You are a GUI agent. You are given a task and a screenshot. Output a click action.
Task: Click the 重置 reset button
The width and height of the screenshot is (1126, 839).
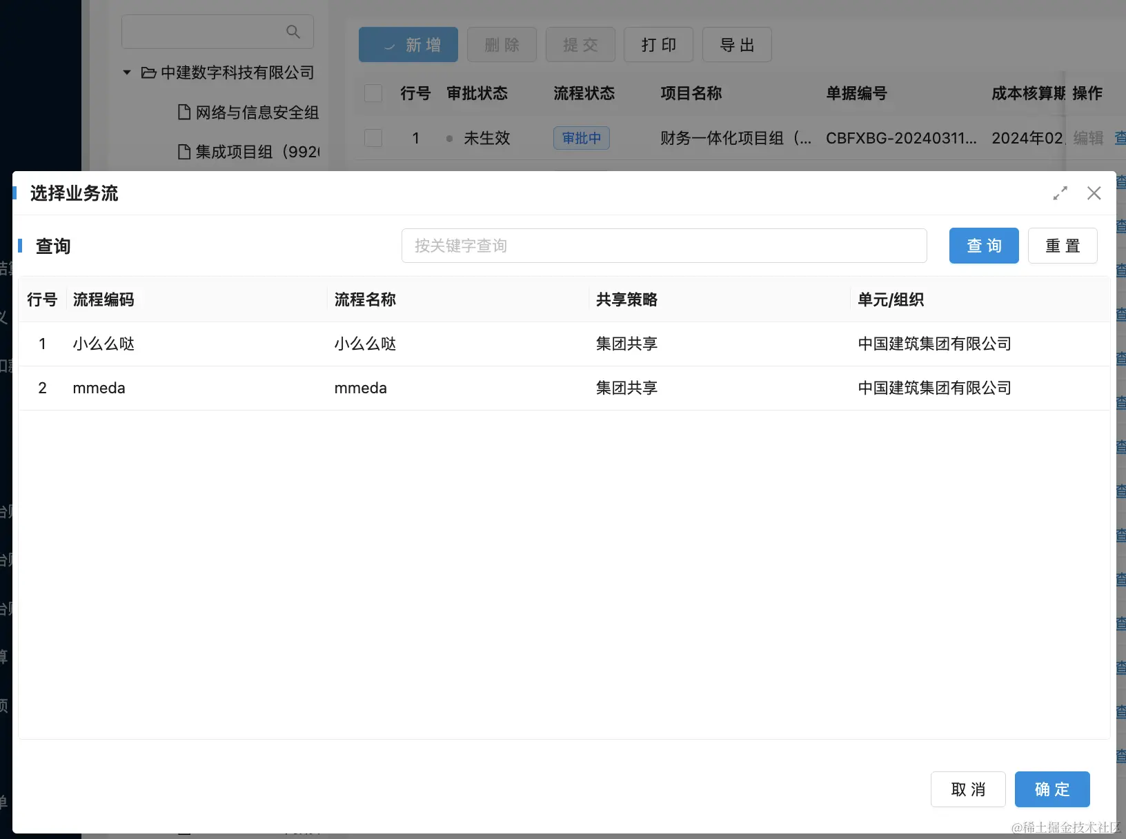click(x=1062, y=246)
